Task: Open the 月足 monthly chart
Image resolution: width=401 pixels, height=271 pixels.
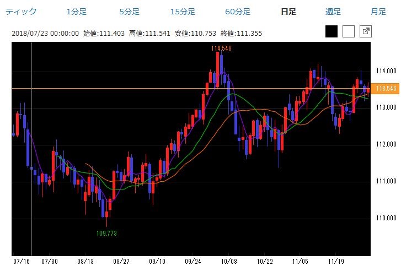Action: 378,12
